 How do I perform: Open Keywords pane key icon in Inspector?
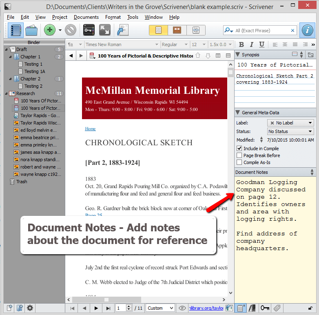click(265, 308)
